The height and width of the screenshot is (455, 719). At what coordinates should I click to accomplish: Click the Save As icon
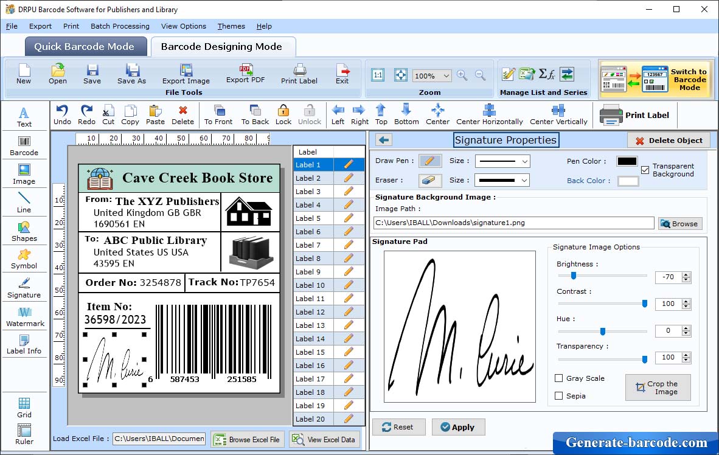(131, 74)
